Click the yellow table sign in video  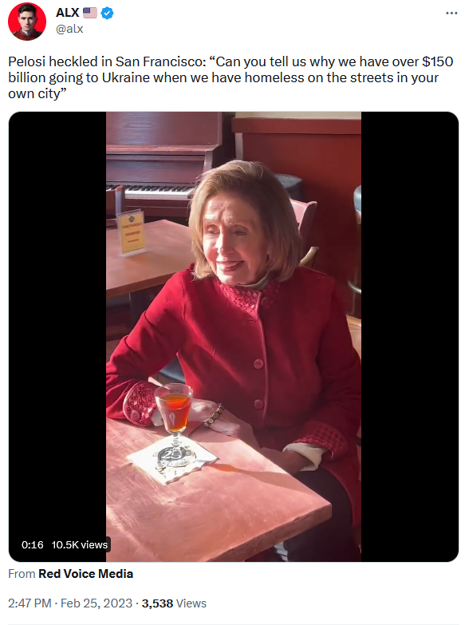[x=131, y=232]
